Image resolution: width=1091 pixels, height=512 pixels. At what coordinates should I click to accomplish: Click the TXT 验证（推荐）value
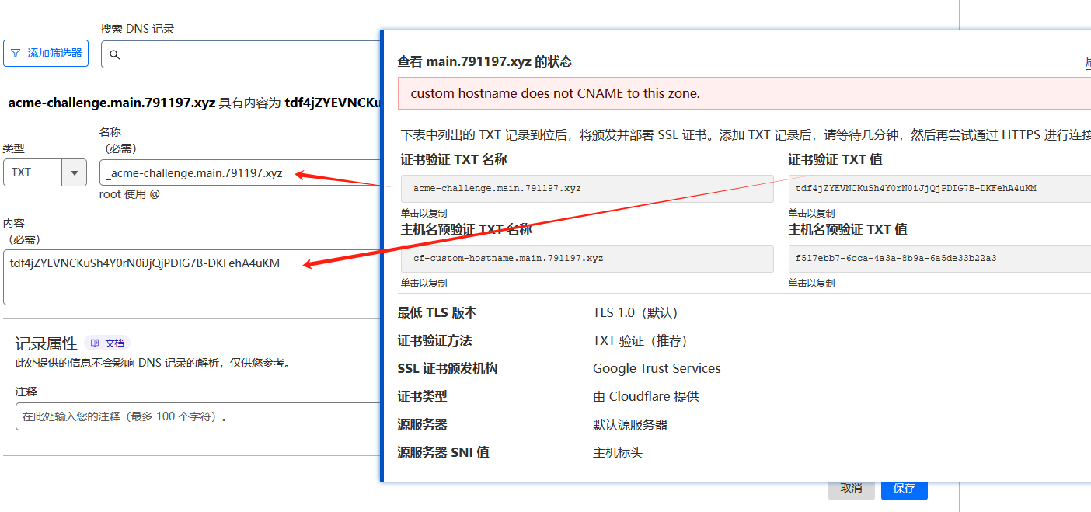640,340
